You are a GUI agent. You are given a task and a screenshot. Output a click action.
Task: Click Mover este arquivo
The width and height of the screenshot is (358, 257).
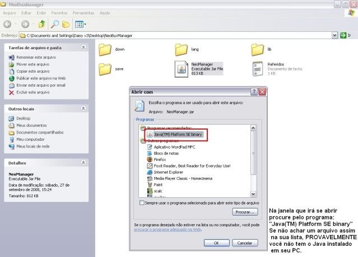[x=32, y=64]
